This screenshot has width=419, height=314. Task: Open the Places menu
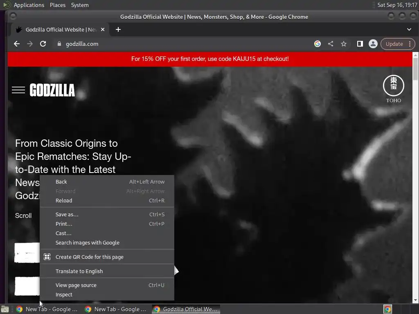[x=57, y=5]
